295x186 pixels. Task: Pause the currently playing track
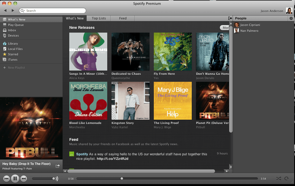(x=15, y=179)
